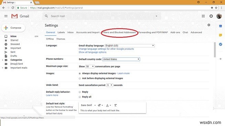Click the browser back arrow
Screen dimensions: 225x126
click(x=3, y=8)
